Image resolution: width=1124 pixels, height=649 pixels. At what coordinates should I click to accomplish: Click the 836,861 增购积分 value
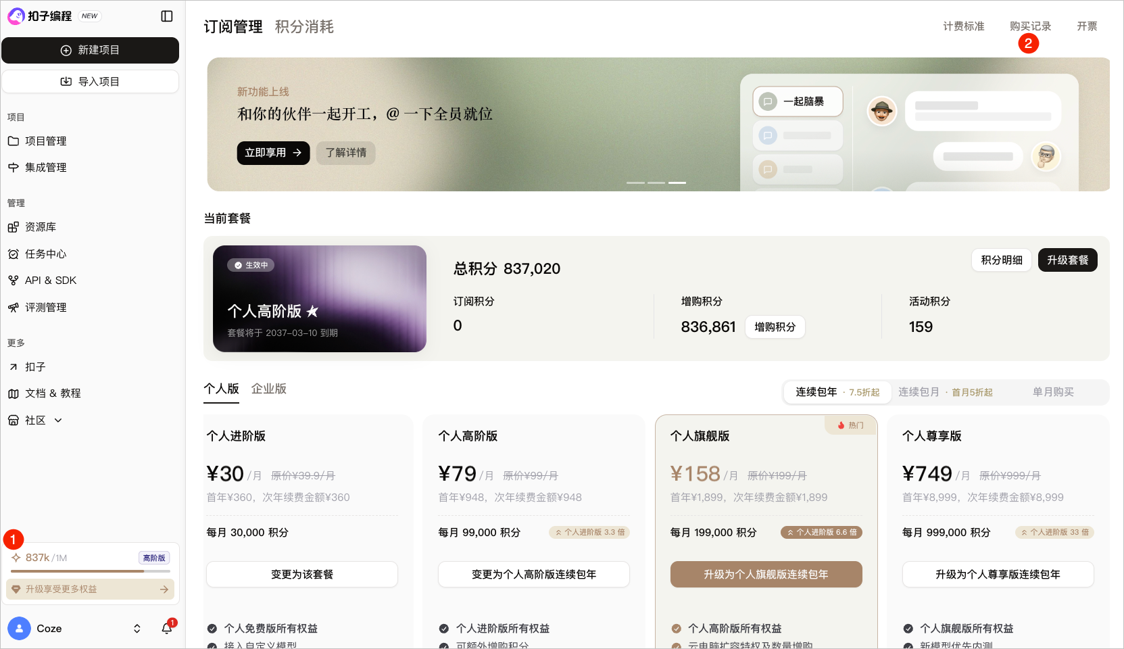click(708, 327)
